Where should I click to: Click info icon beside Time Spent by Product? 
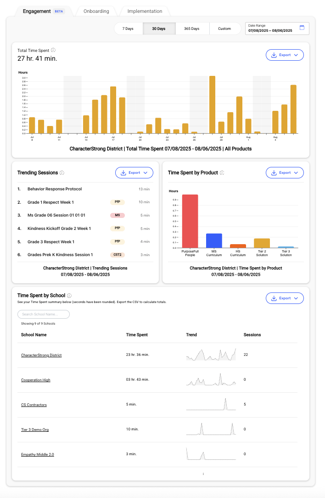point(222,173)
